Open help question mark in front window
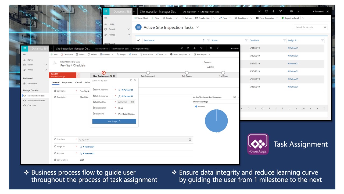 coord(217,48)
